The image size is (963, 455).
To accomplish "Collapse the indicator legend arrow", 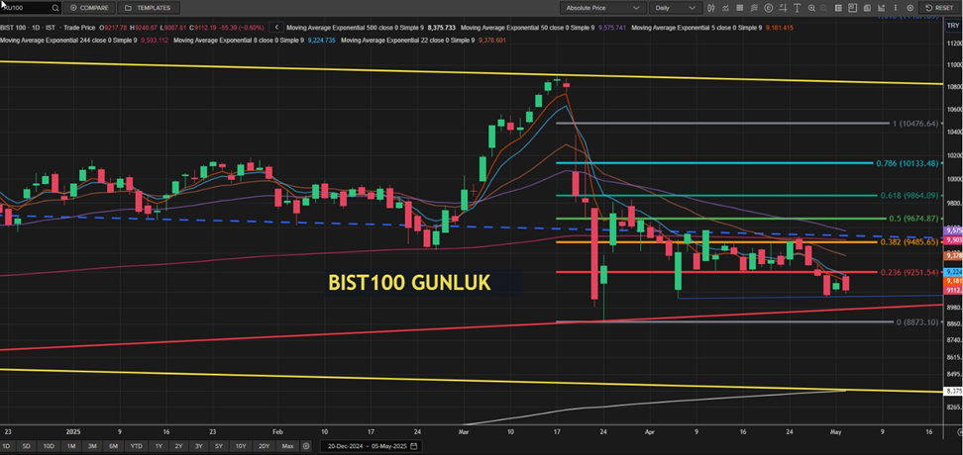I will pos(274,26).
